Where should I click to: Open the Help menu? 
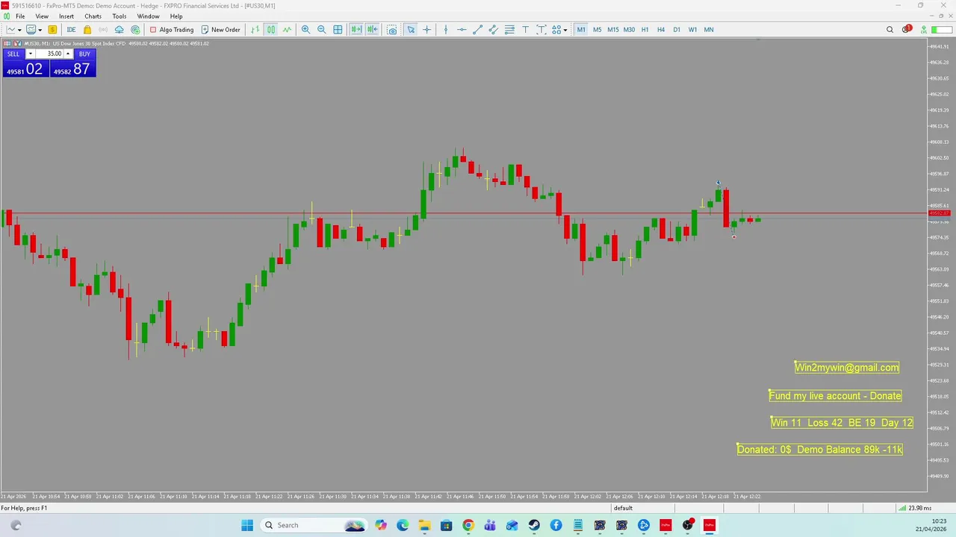(176, 16)
